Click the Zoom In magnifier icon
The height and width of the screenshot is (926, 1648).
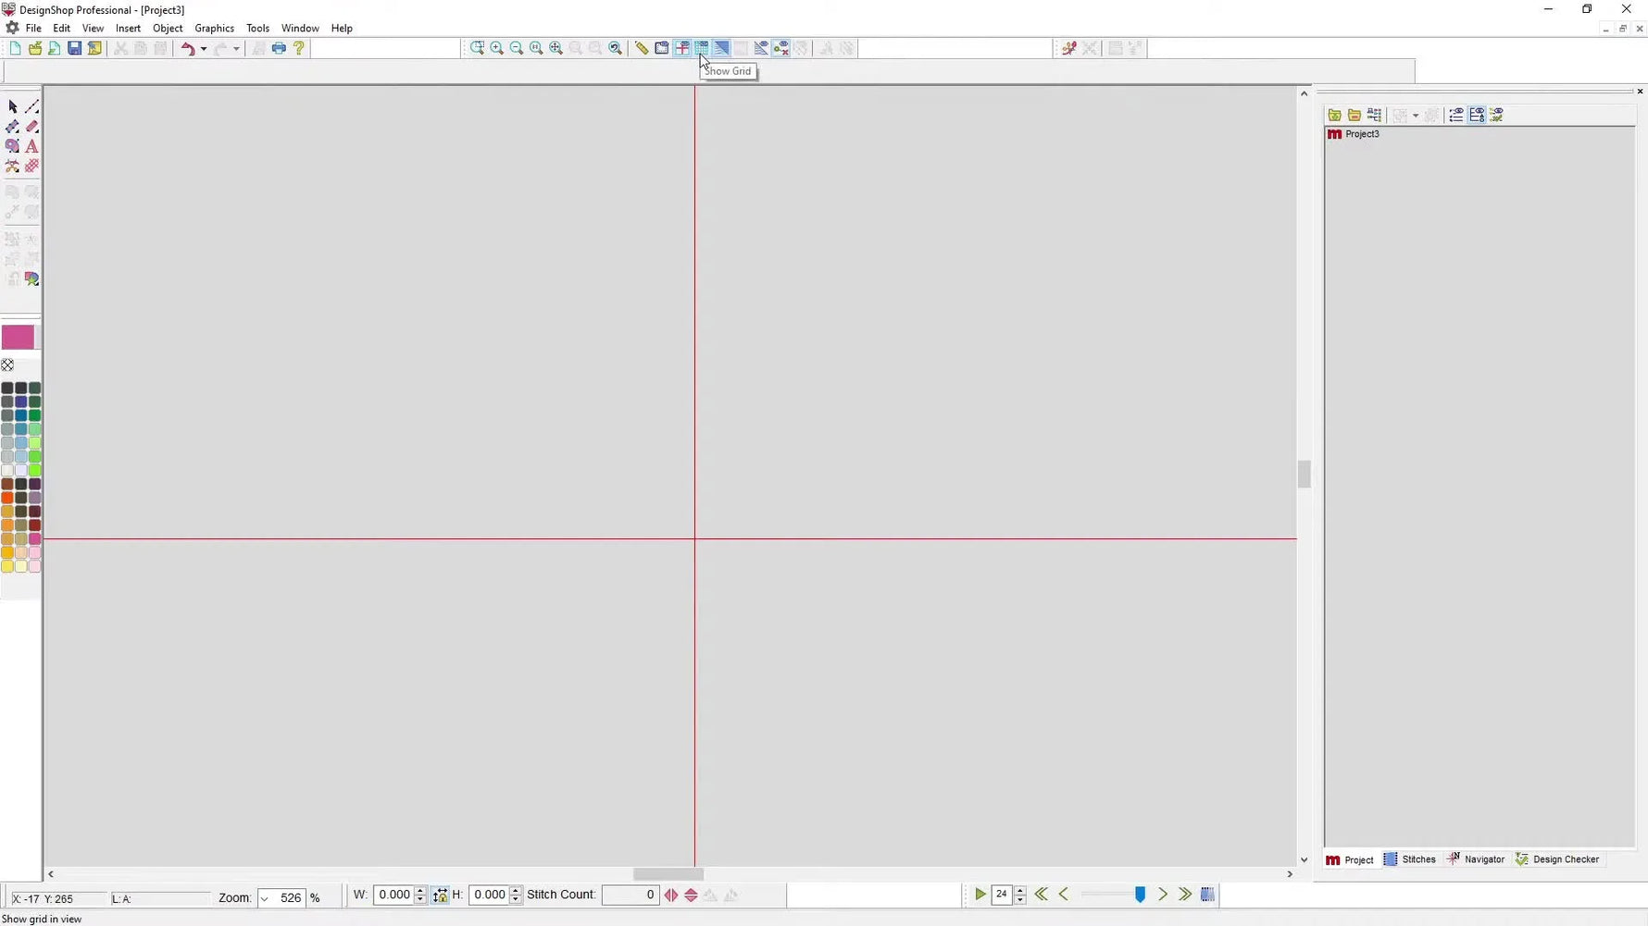click(497, 47)
